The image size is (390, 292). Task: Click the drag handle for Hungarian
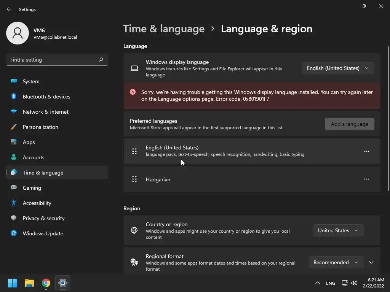click(x=134, y=179)
